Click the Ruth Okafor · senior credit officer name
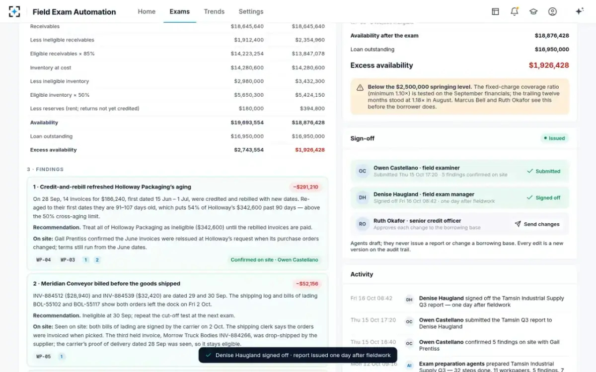 [417, 221]
